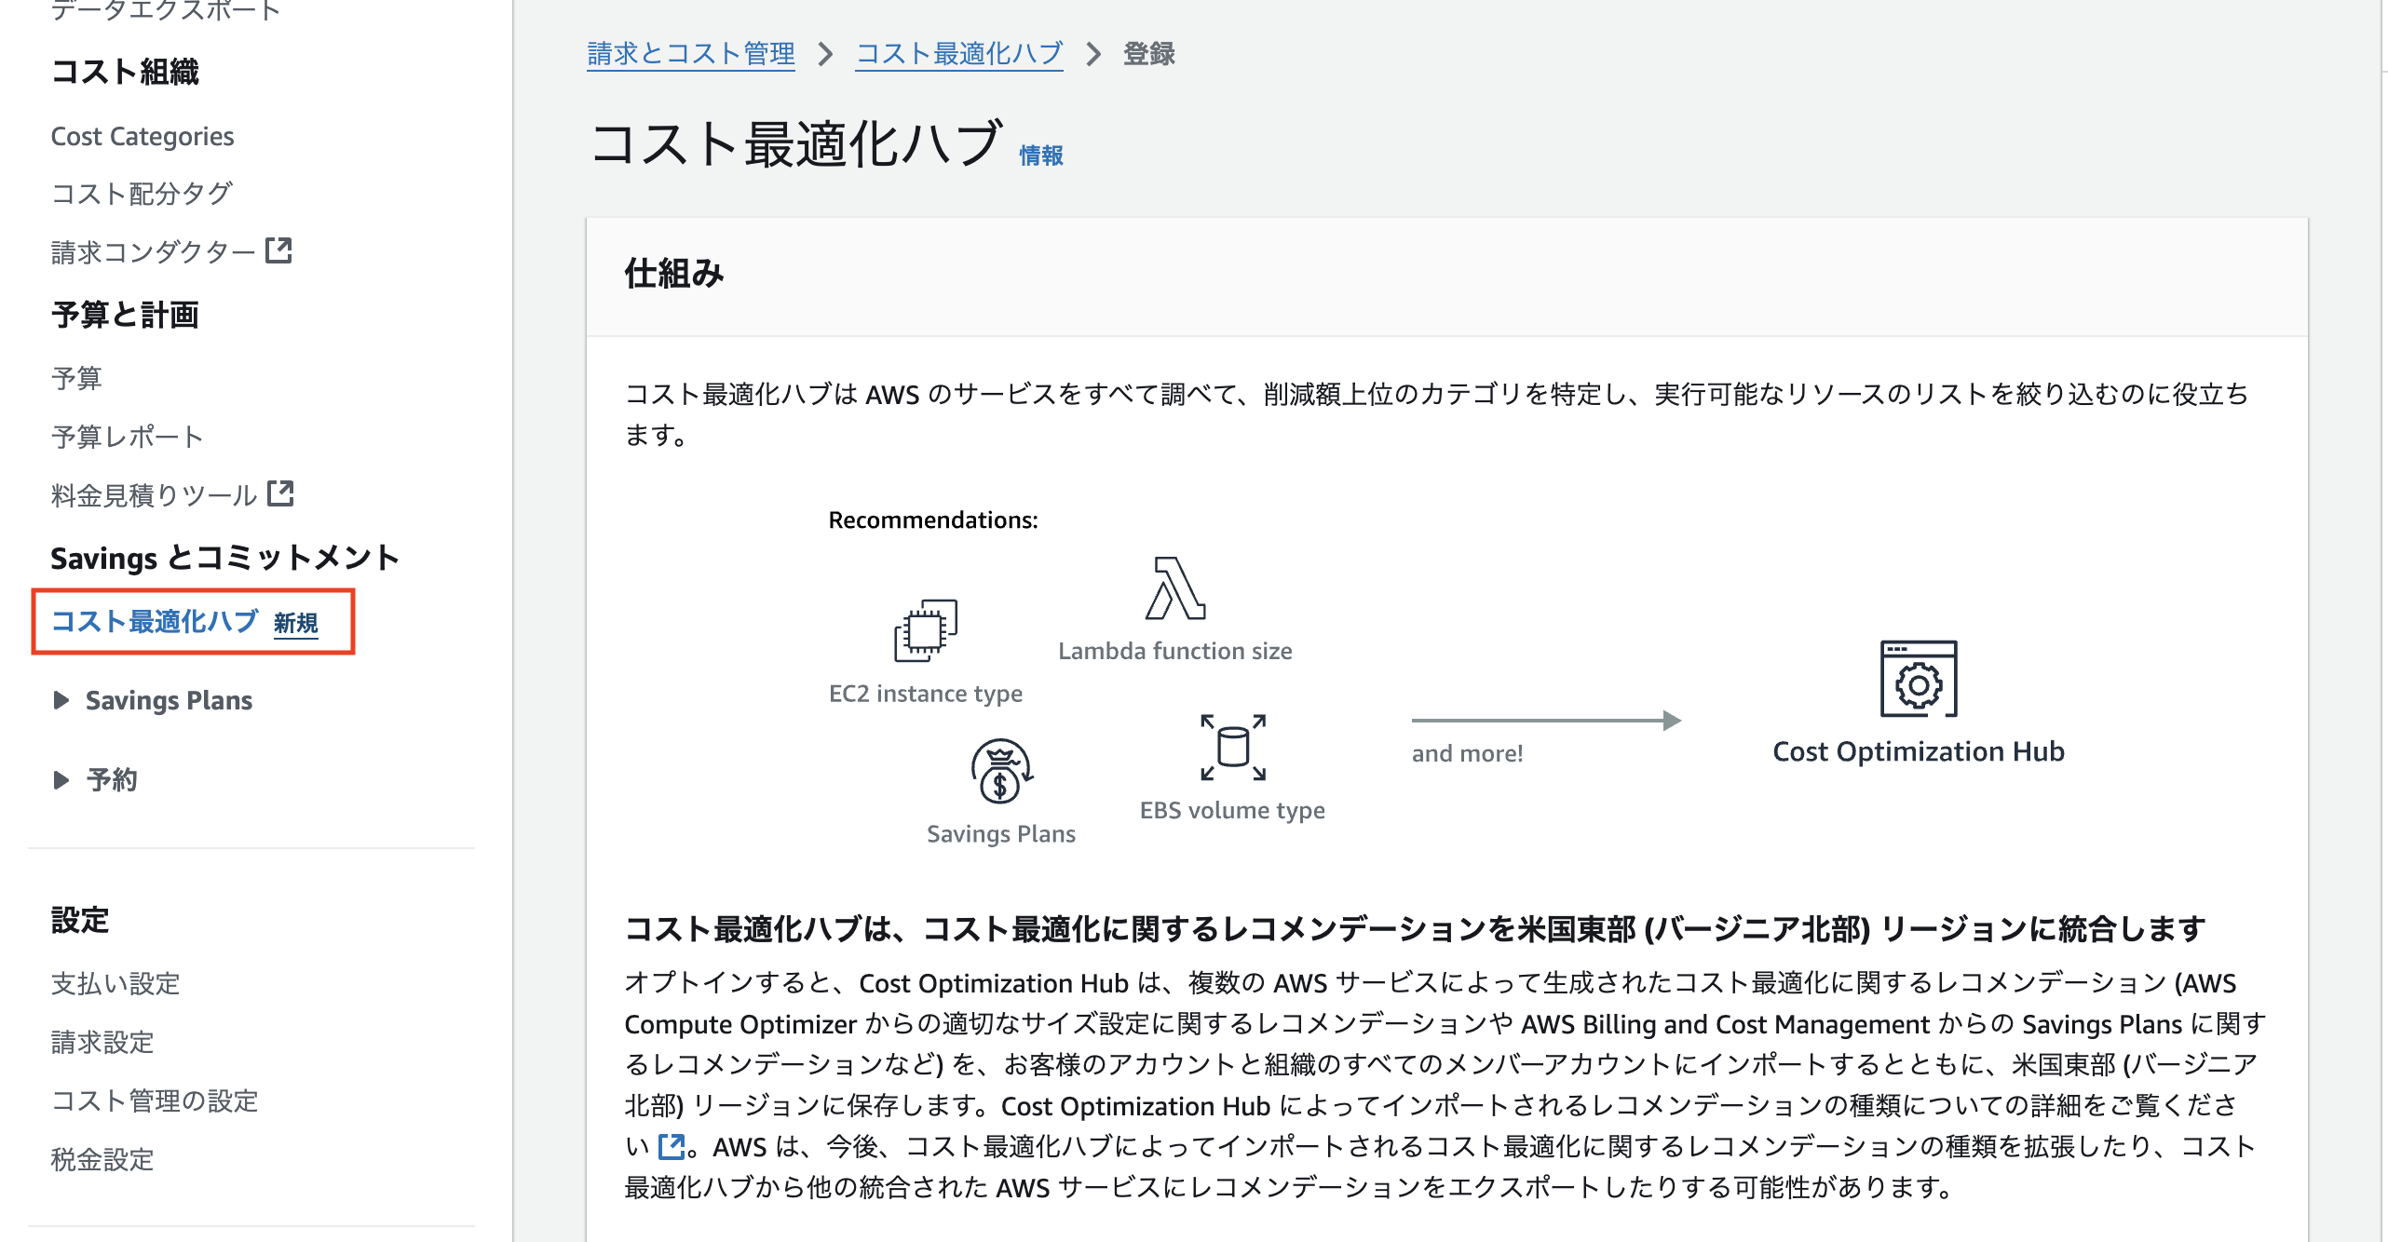
Task: Open コスト管理の設定 page
Action: 155,1100
